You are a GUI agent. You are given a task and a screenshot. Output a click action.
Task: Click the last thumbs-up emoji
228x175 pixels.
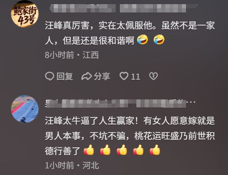tap(155, 150)
